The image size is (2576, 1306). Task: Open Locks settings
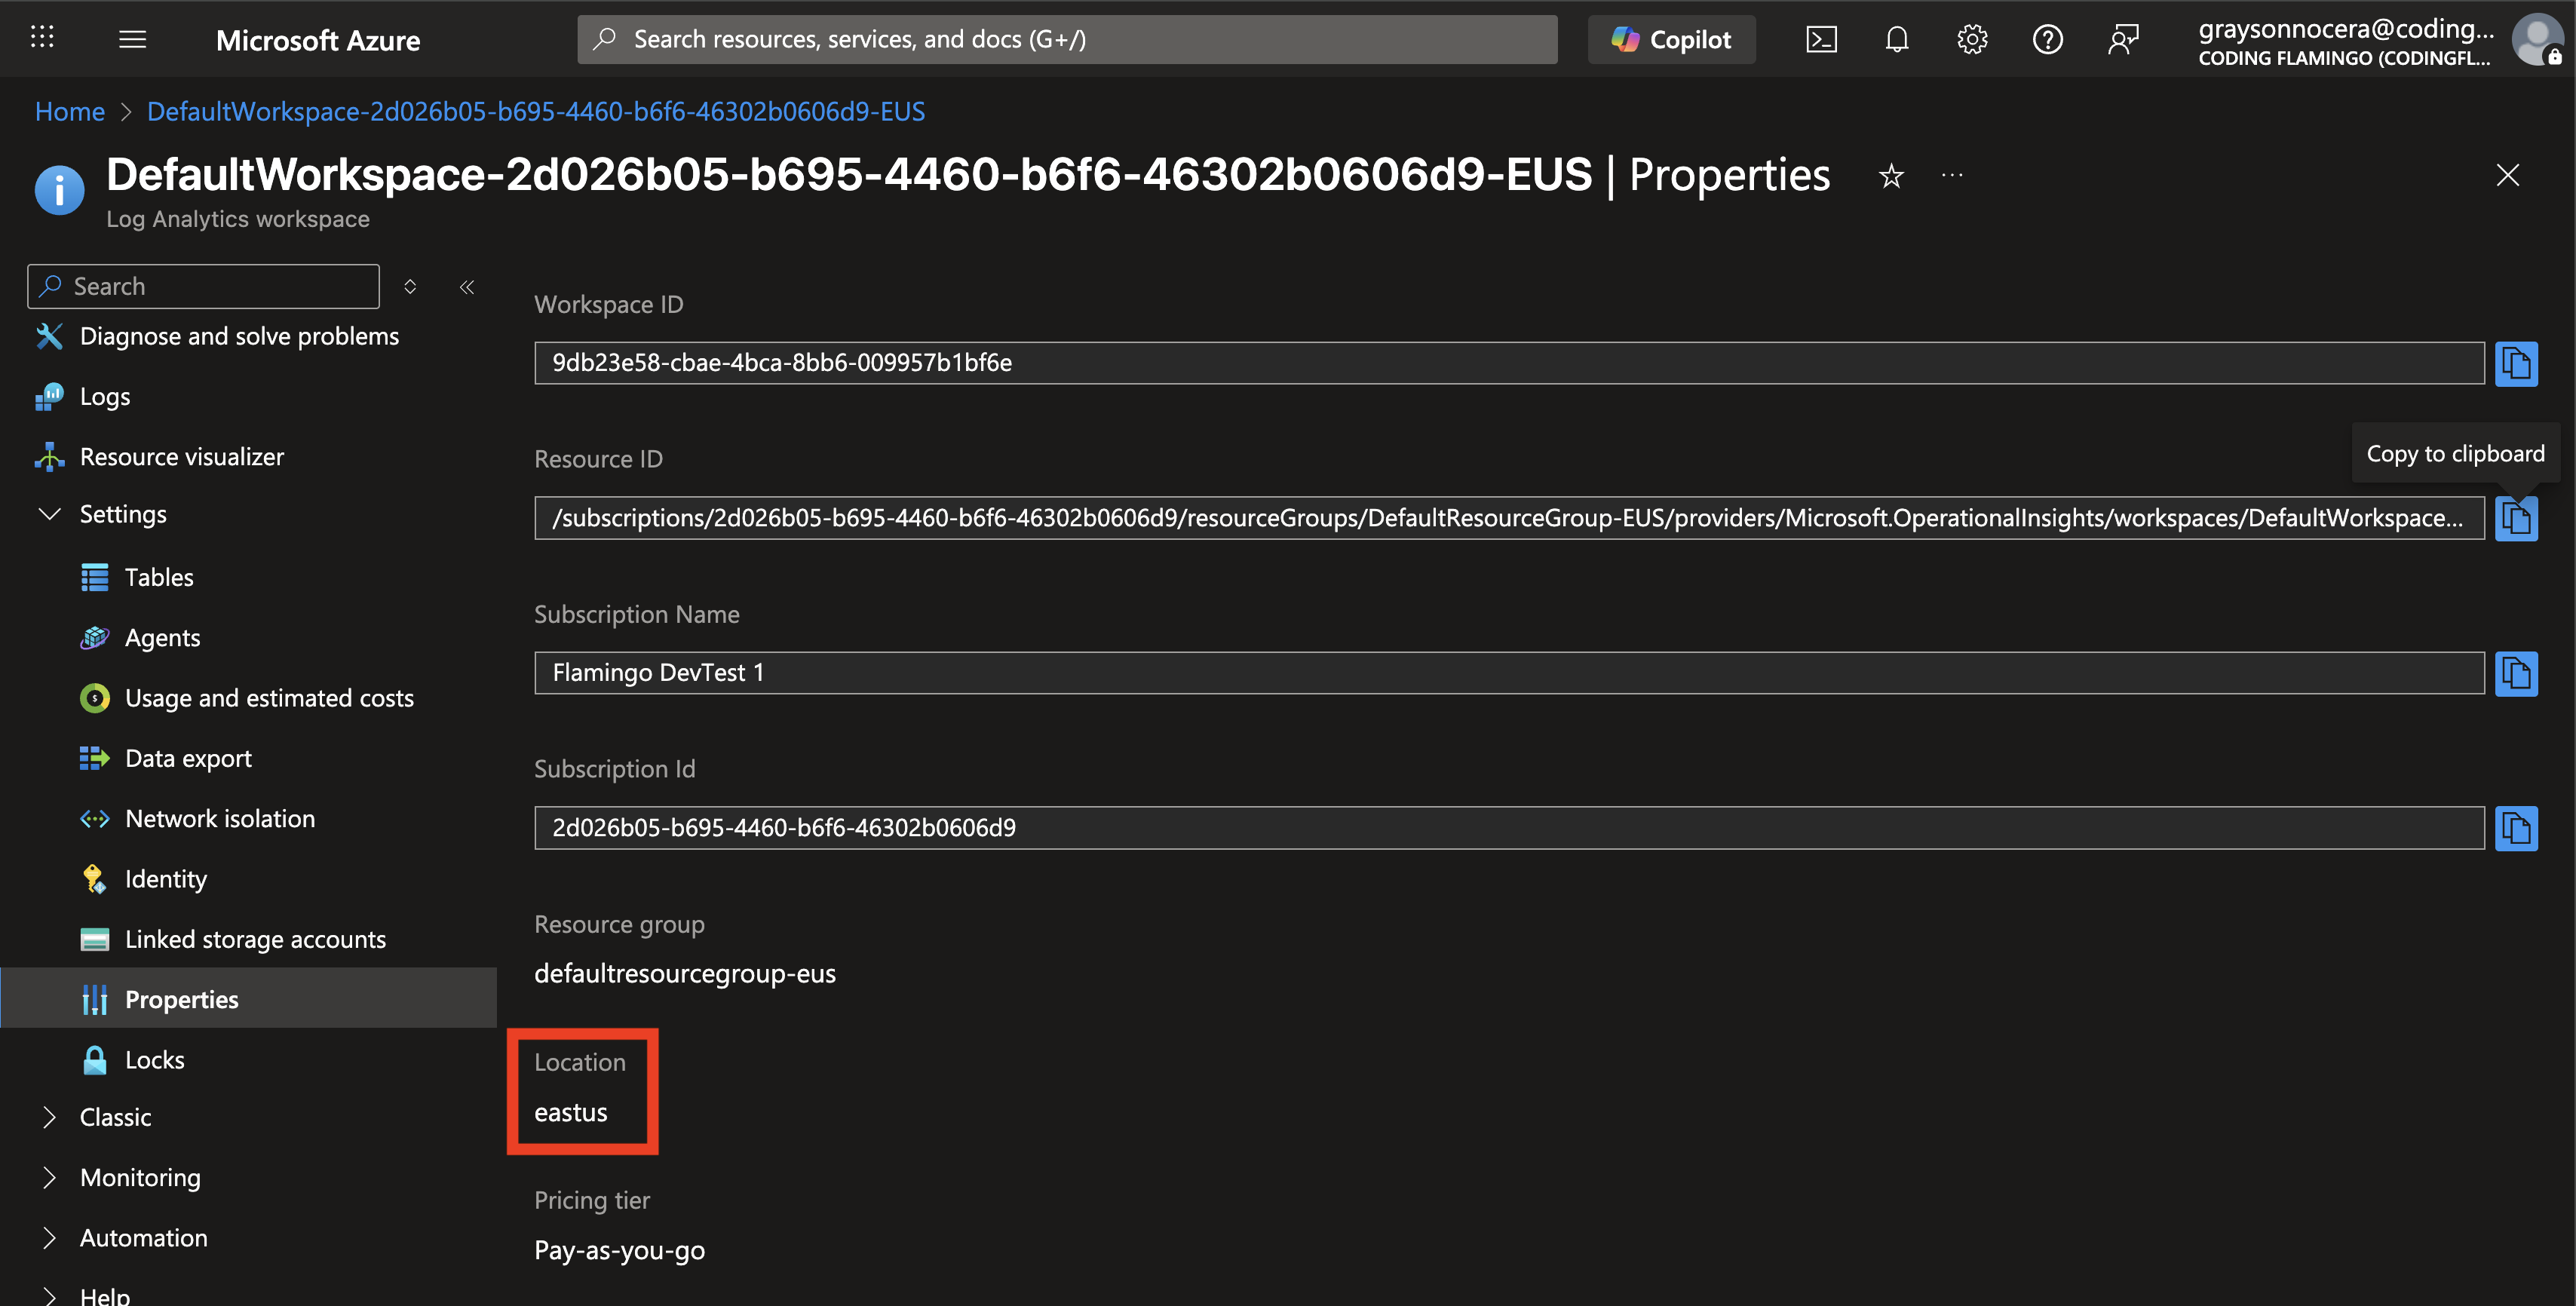[x=155, y=1059]
